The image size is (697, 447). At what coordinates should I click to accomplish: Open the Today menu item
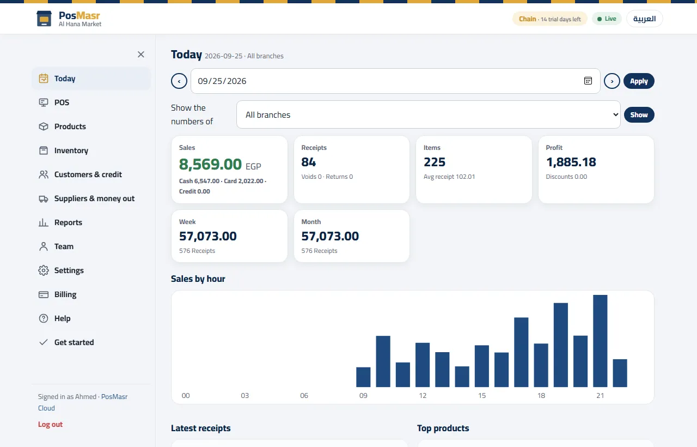pyautogui.click(x=91, y=78)
